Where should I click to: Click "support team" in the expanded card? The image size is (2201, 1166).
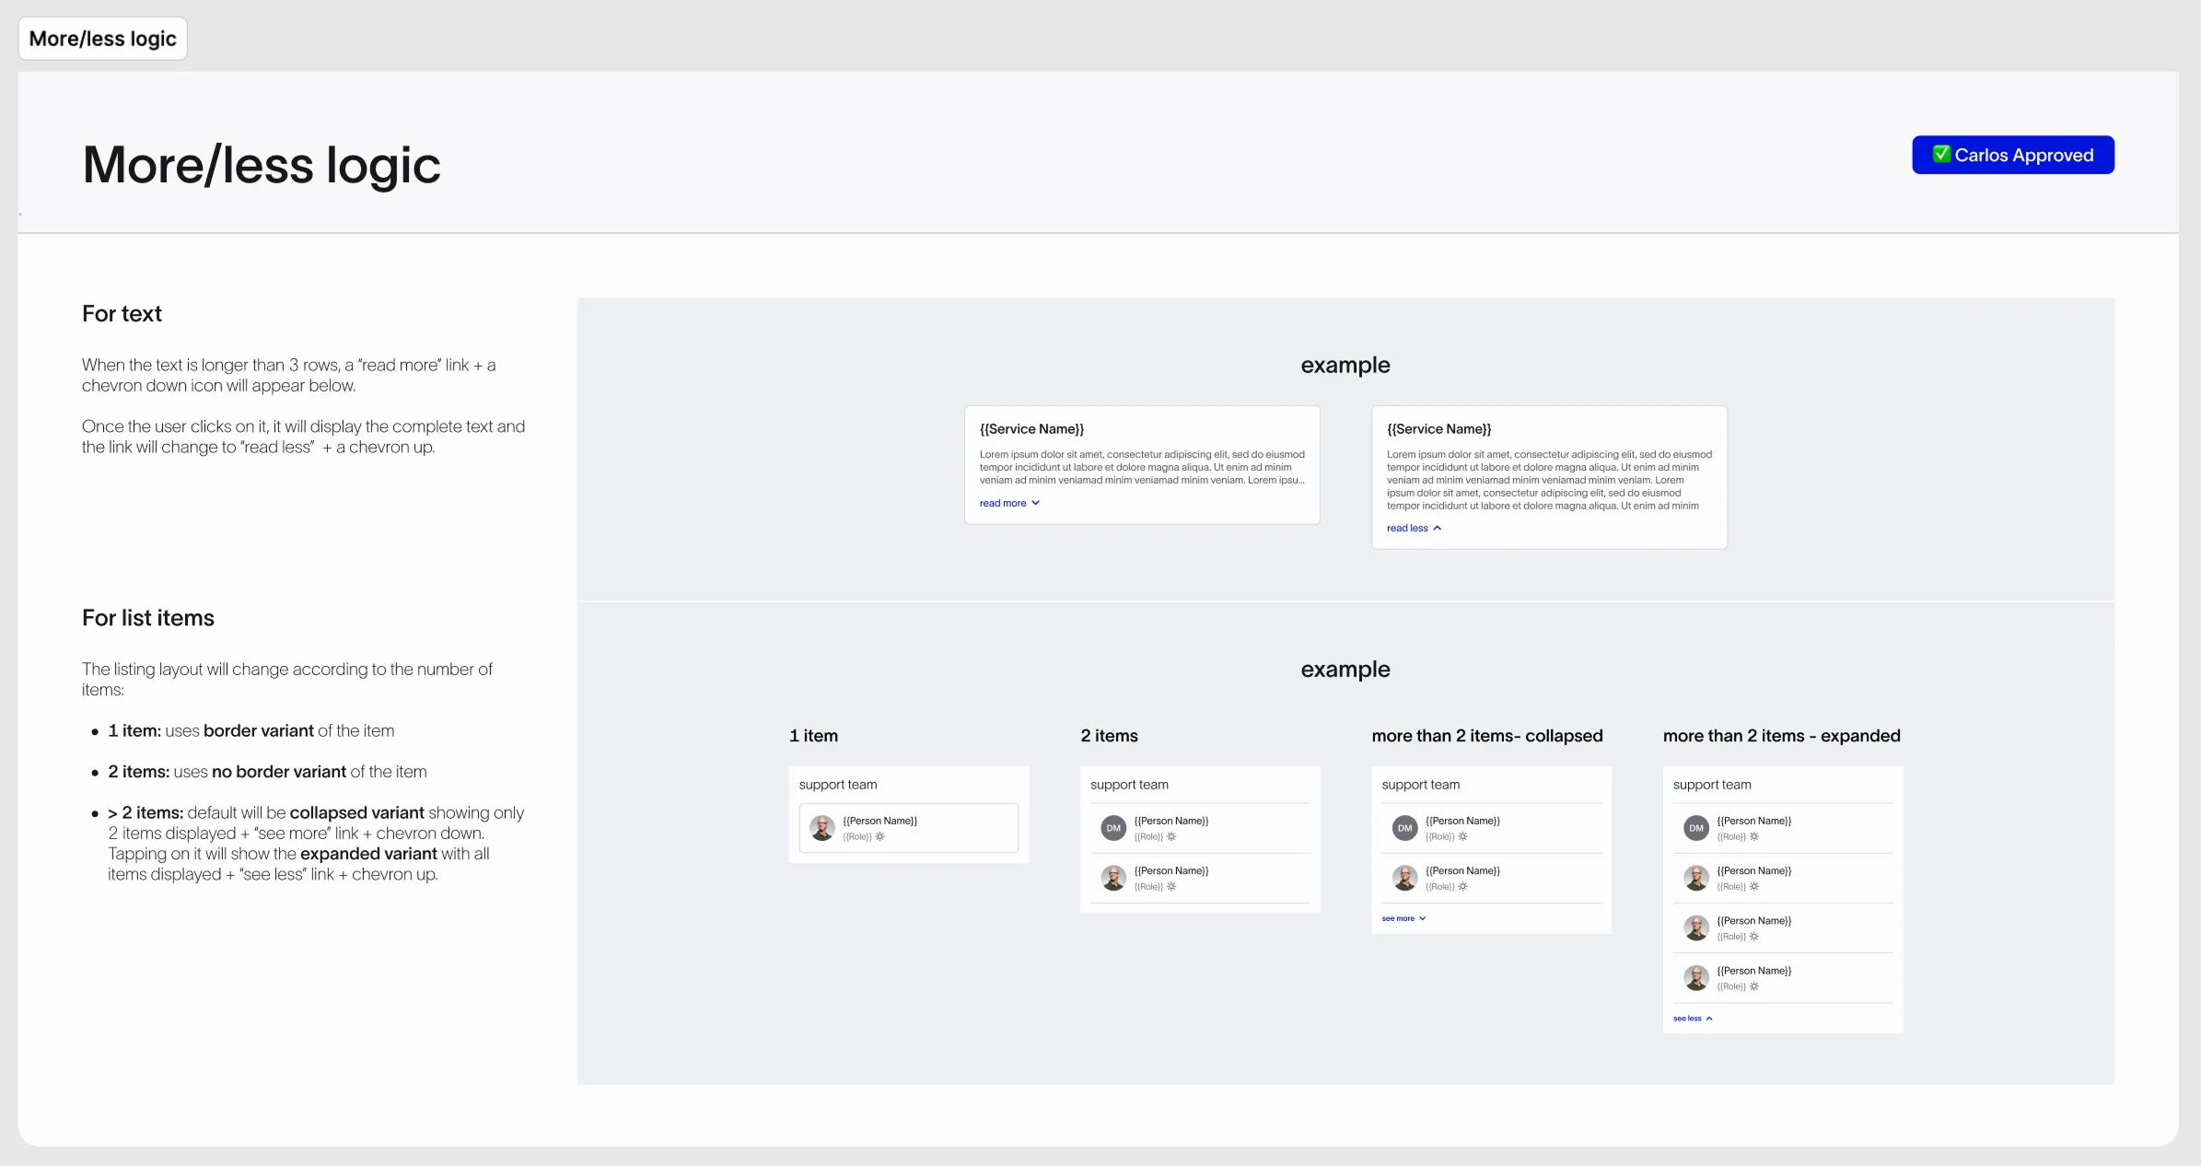pyautogui.click(x=1712, y=785)
